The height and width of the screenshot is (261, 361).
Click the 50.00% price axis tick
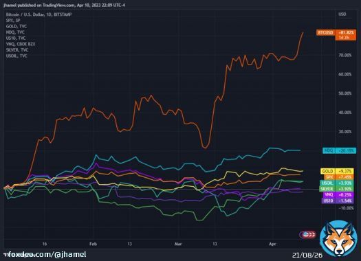coord(345,93)
